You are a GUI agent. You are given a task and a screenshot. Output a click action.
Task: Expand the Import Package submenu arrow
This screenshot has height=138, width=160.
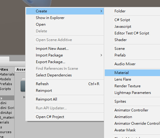point(101,55)
